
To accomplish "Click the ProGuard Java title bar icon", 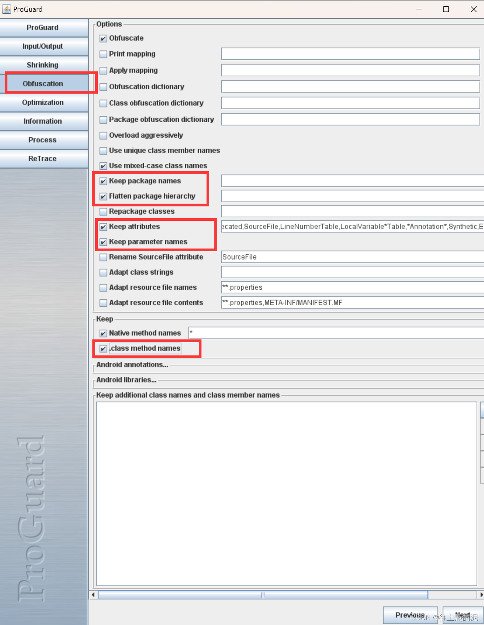I will click(7, 9).
